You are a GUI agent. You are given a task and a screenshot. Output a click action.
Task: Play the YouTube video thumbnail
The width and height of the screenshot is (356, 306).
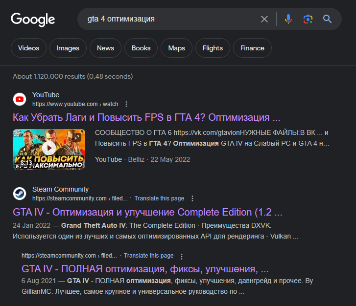tap(49, 147)
